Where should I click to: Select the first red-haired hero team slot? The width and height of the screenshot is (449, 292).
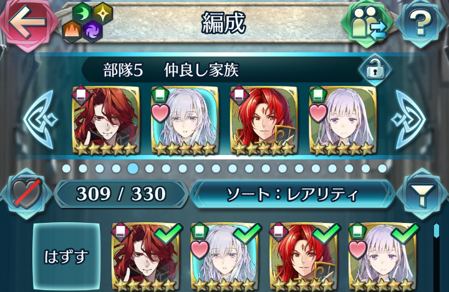tap(107, 120)
